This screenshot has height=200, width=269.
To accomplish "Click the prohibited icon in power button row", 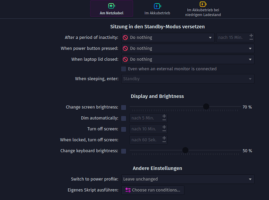I will 125,48.
